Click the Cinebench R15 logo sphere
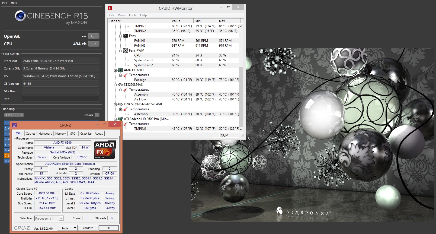 20,16
